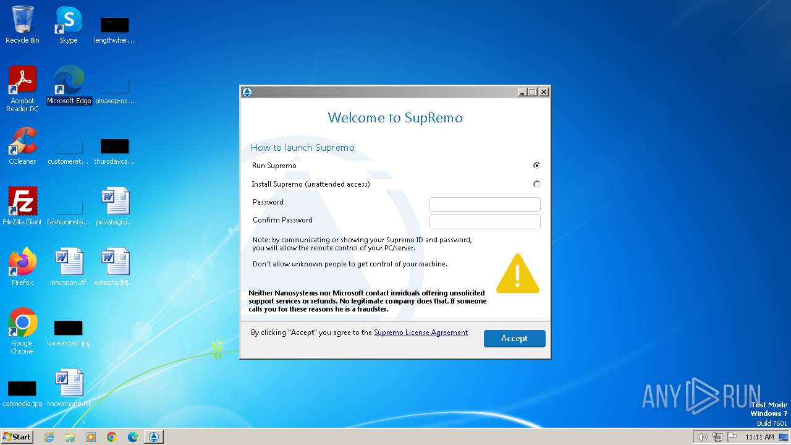
Task: Click the yellow warning triangle icon
Action: point(518,273)
